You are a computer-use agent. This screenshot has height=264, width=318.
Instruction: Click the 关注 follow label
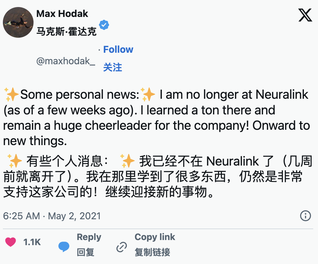112,67
